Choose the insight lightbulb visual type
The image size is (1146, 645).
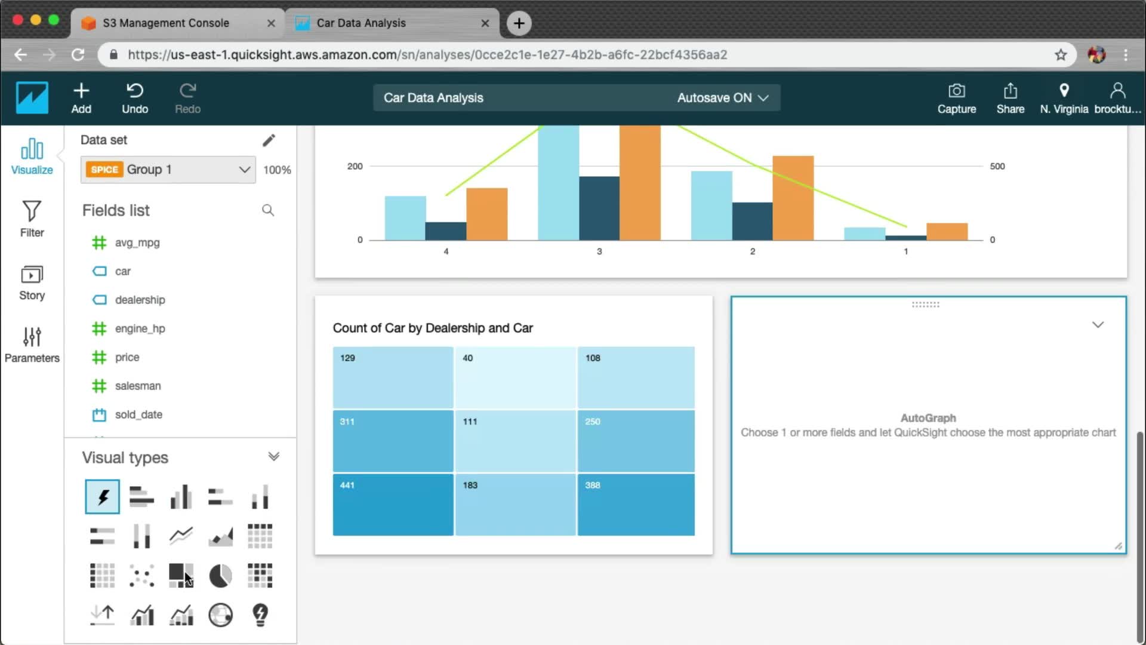(x=260, y=615)
